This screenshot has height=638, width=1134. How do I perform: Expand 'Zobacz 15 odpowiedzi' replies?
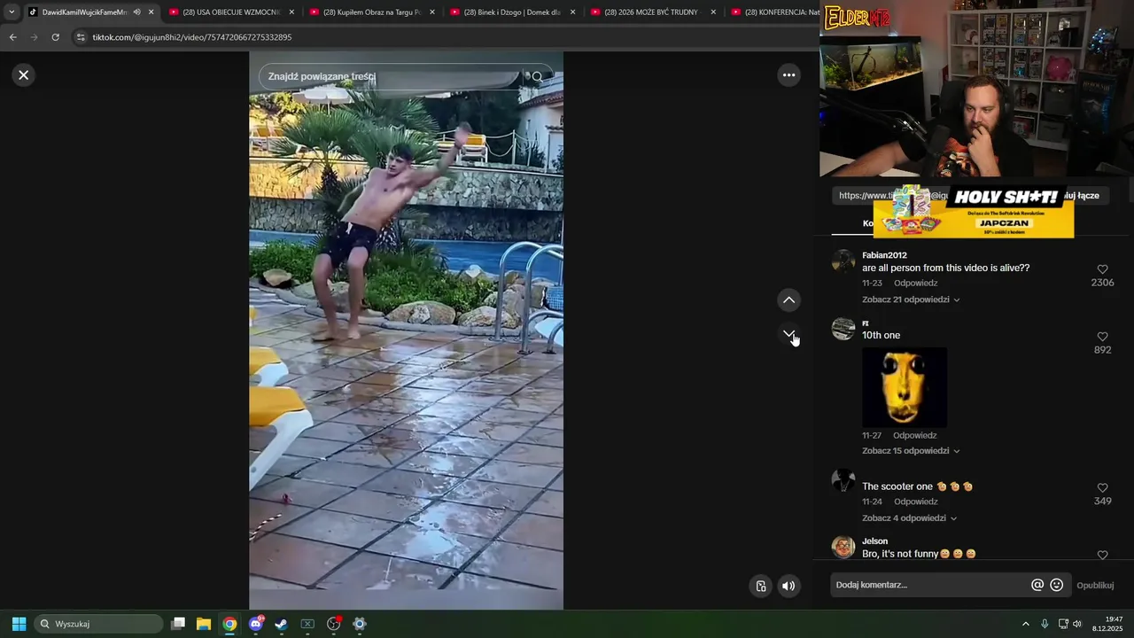pyautogui.click(x=911, y=451)
